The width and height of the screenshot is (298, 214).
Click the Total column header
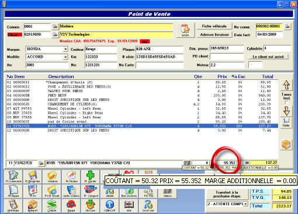tap(268, 76)
